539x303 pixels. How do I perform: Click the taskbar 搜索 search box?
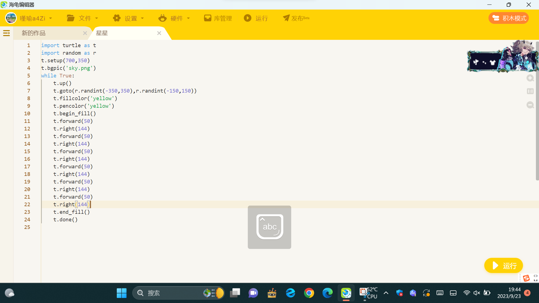click(x=179, y=293)
